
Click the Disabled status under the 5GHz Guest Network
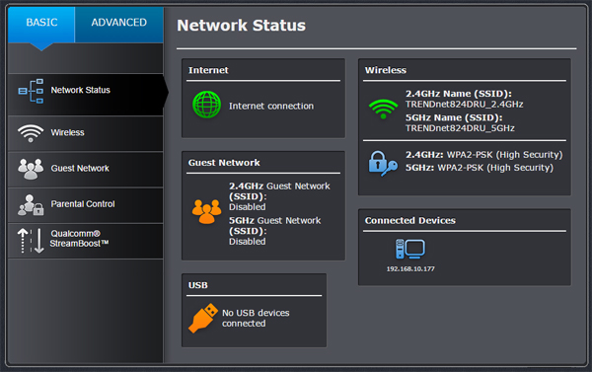pos(248,242)
